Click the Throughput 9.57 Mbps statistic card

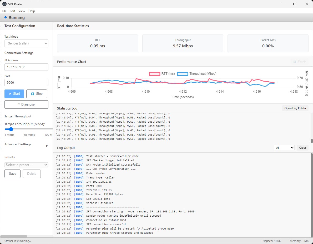pyautogui.click(x=183, y=43)
